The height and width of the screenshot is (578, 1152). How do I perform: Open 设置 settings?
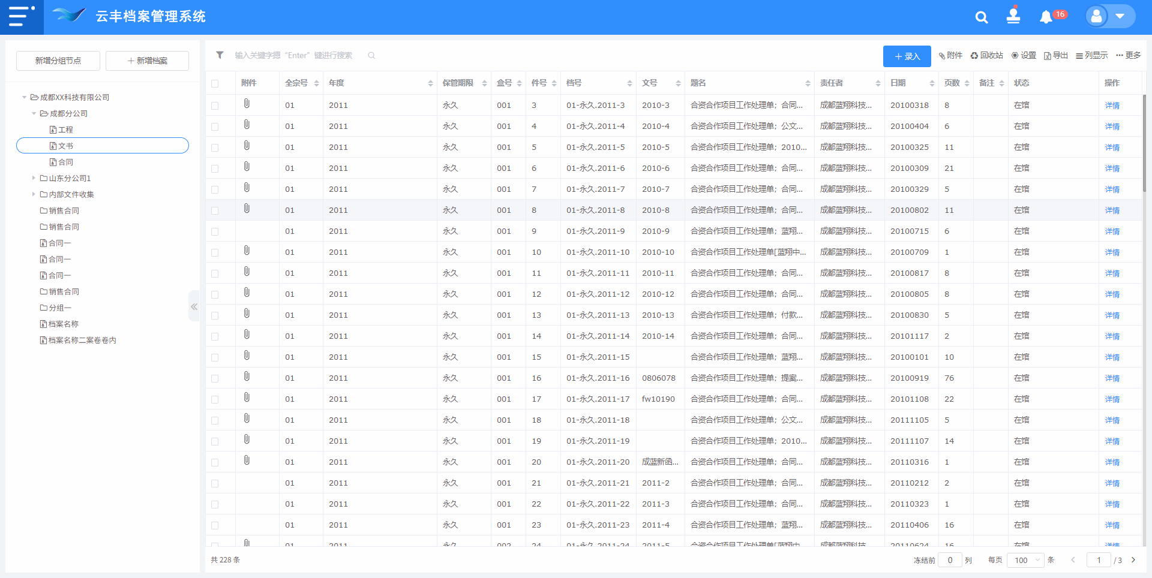point(1024,55)
